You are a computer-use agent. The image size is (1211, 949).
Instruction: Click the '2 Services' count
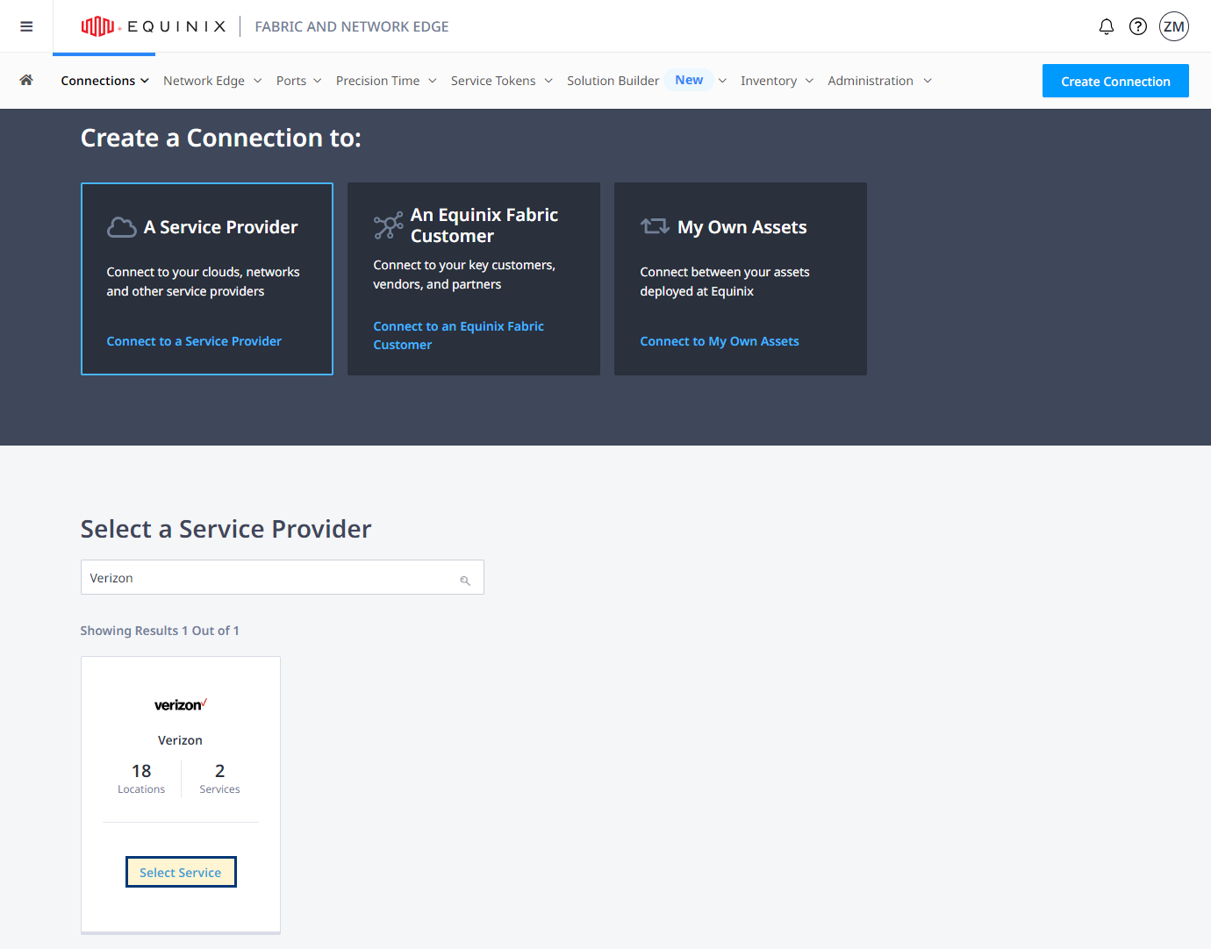[219, 778]
